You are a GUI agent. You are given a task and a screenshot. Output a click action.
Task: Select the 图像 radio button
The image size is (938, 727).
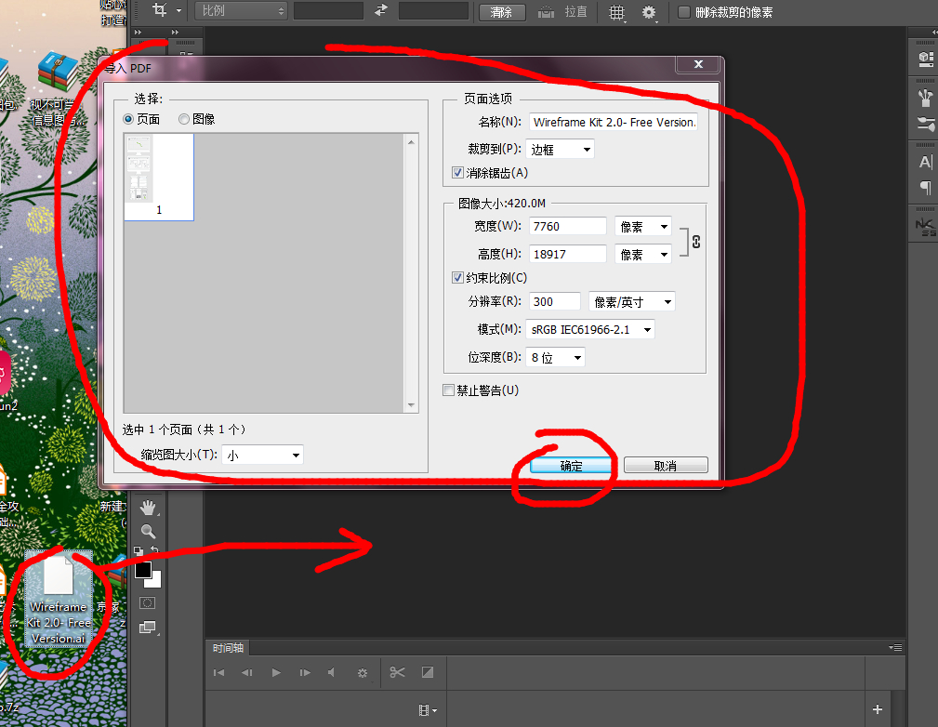(184, 119)
